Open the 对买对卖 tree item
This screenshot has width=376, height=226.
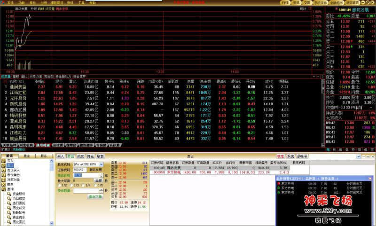13,179
